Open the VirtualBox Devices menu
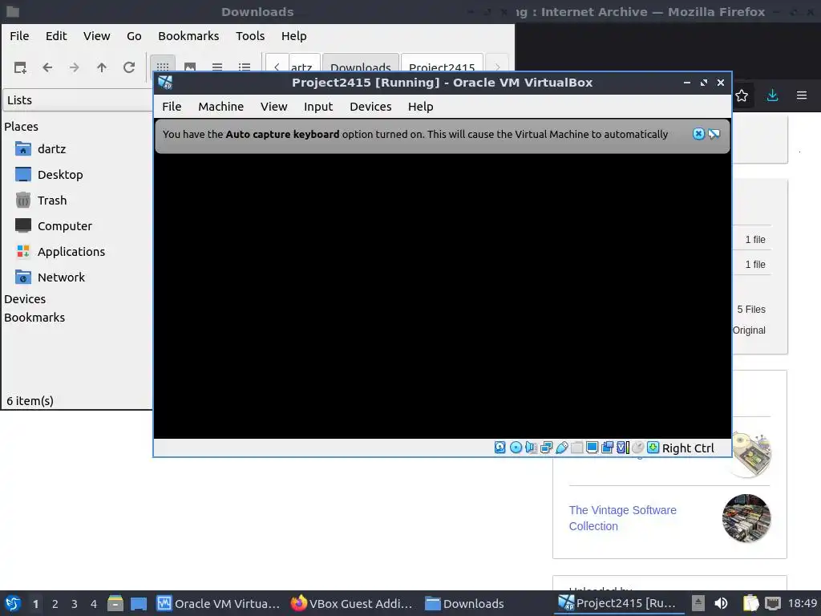Image resolution: width=821 pixels, height=616 pixels. tap(370, 107)
